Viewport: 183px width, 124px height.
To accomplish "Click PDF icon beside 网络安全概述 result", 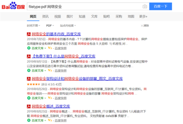I will [x=29, y=106].
